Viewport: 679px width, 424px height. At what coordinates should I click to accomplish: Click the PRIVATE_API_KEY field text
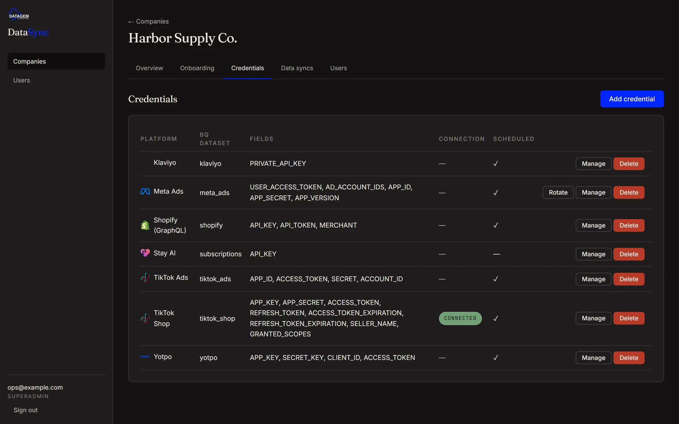(x=278, y=164)
